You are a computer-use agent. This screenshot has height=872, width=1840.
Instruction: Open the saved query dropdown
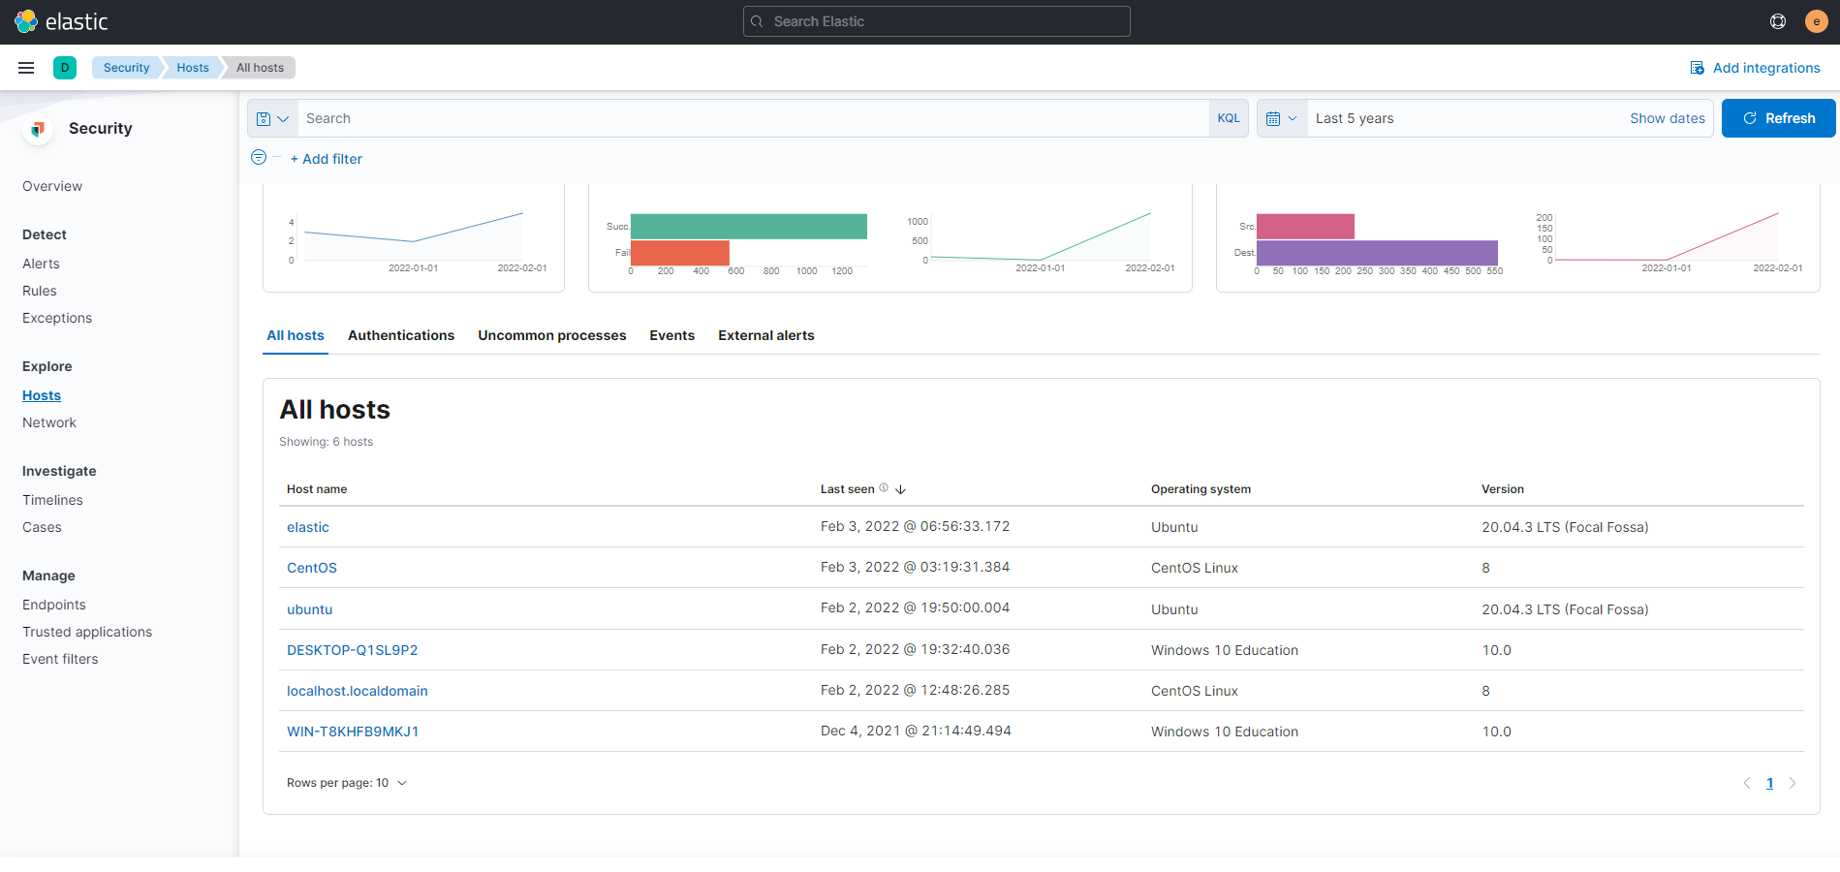(x=272, y=118)
